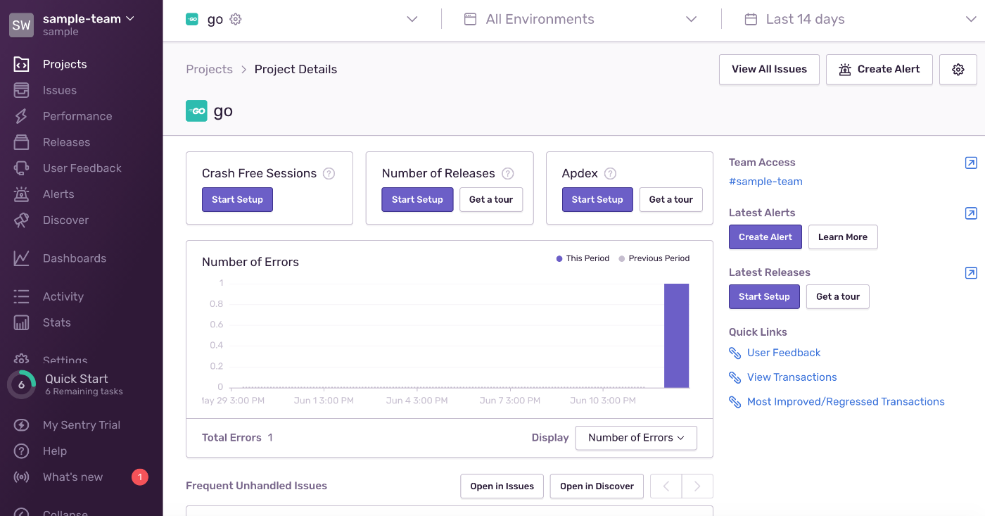Click the next page arrow for Frequent Unhandled Issues

click(697, 486)
